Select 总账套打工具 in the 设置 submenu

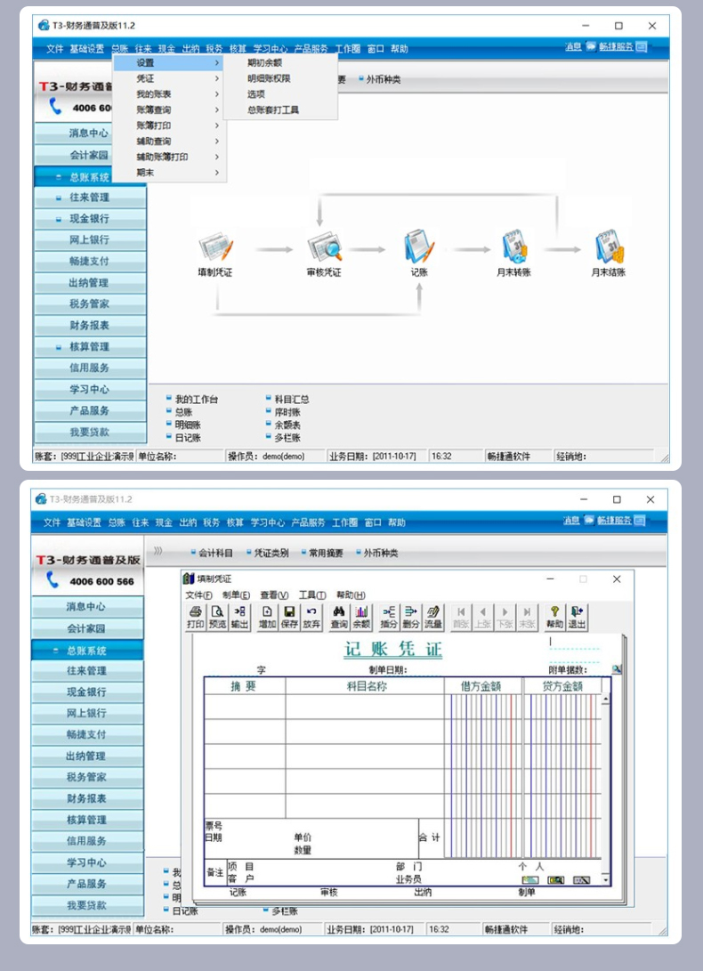coord(273,109)
